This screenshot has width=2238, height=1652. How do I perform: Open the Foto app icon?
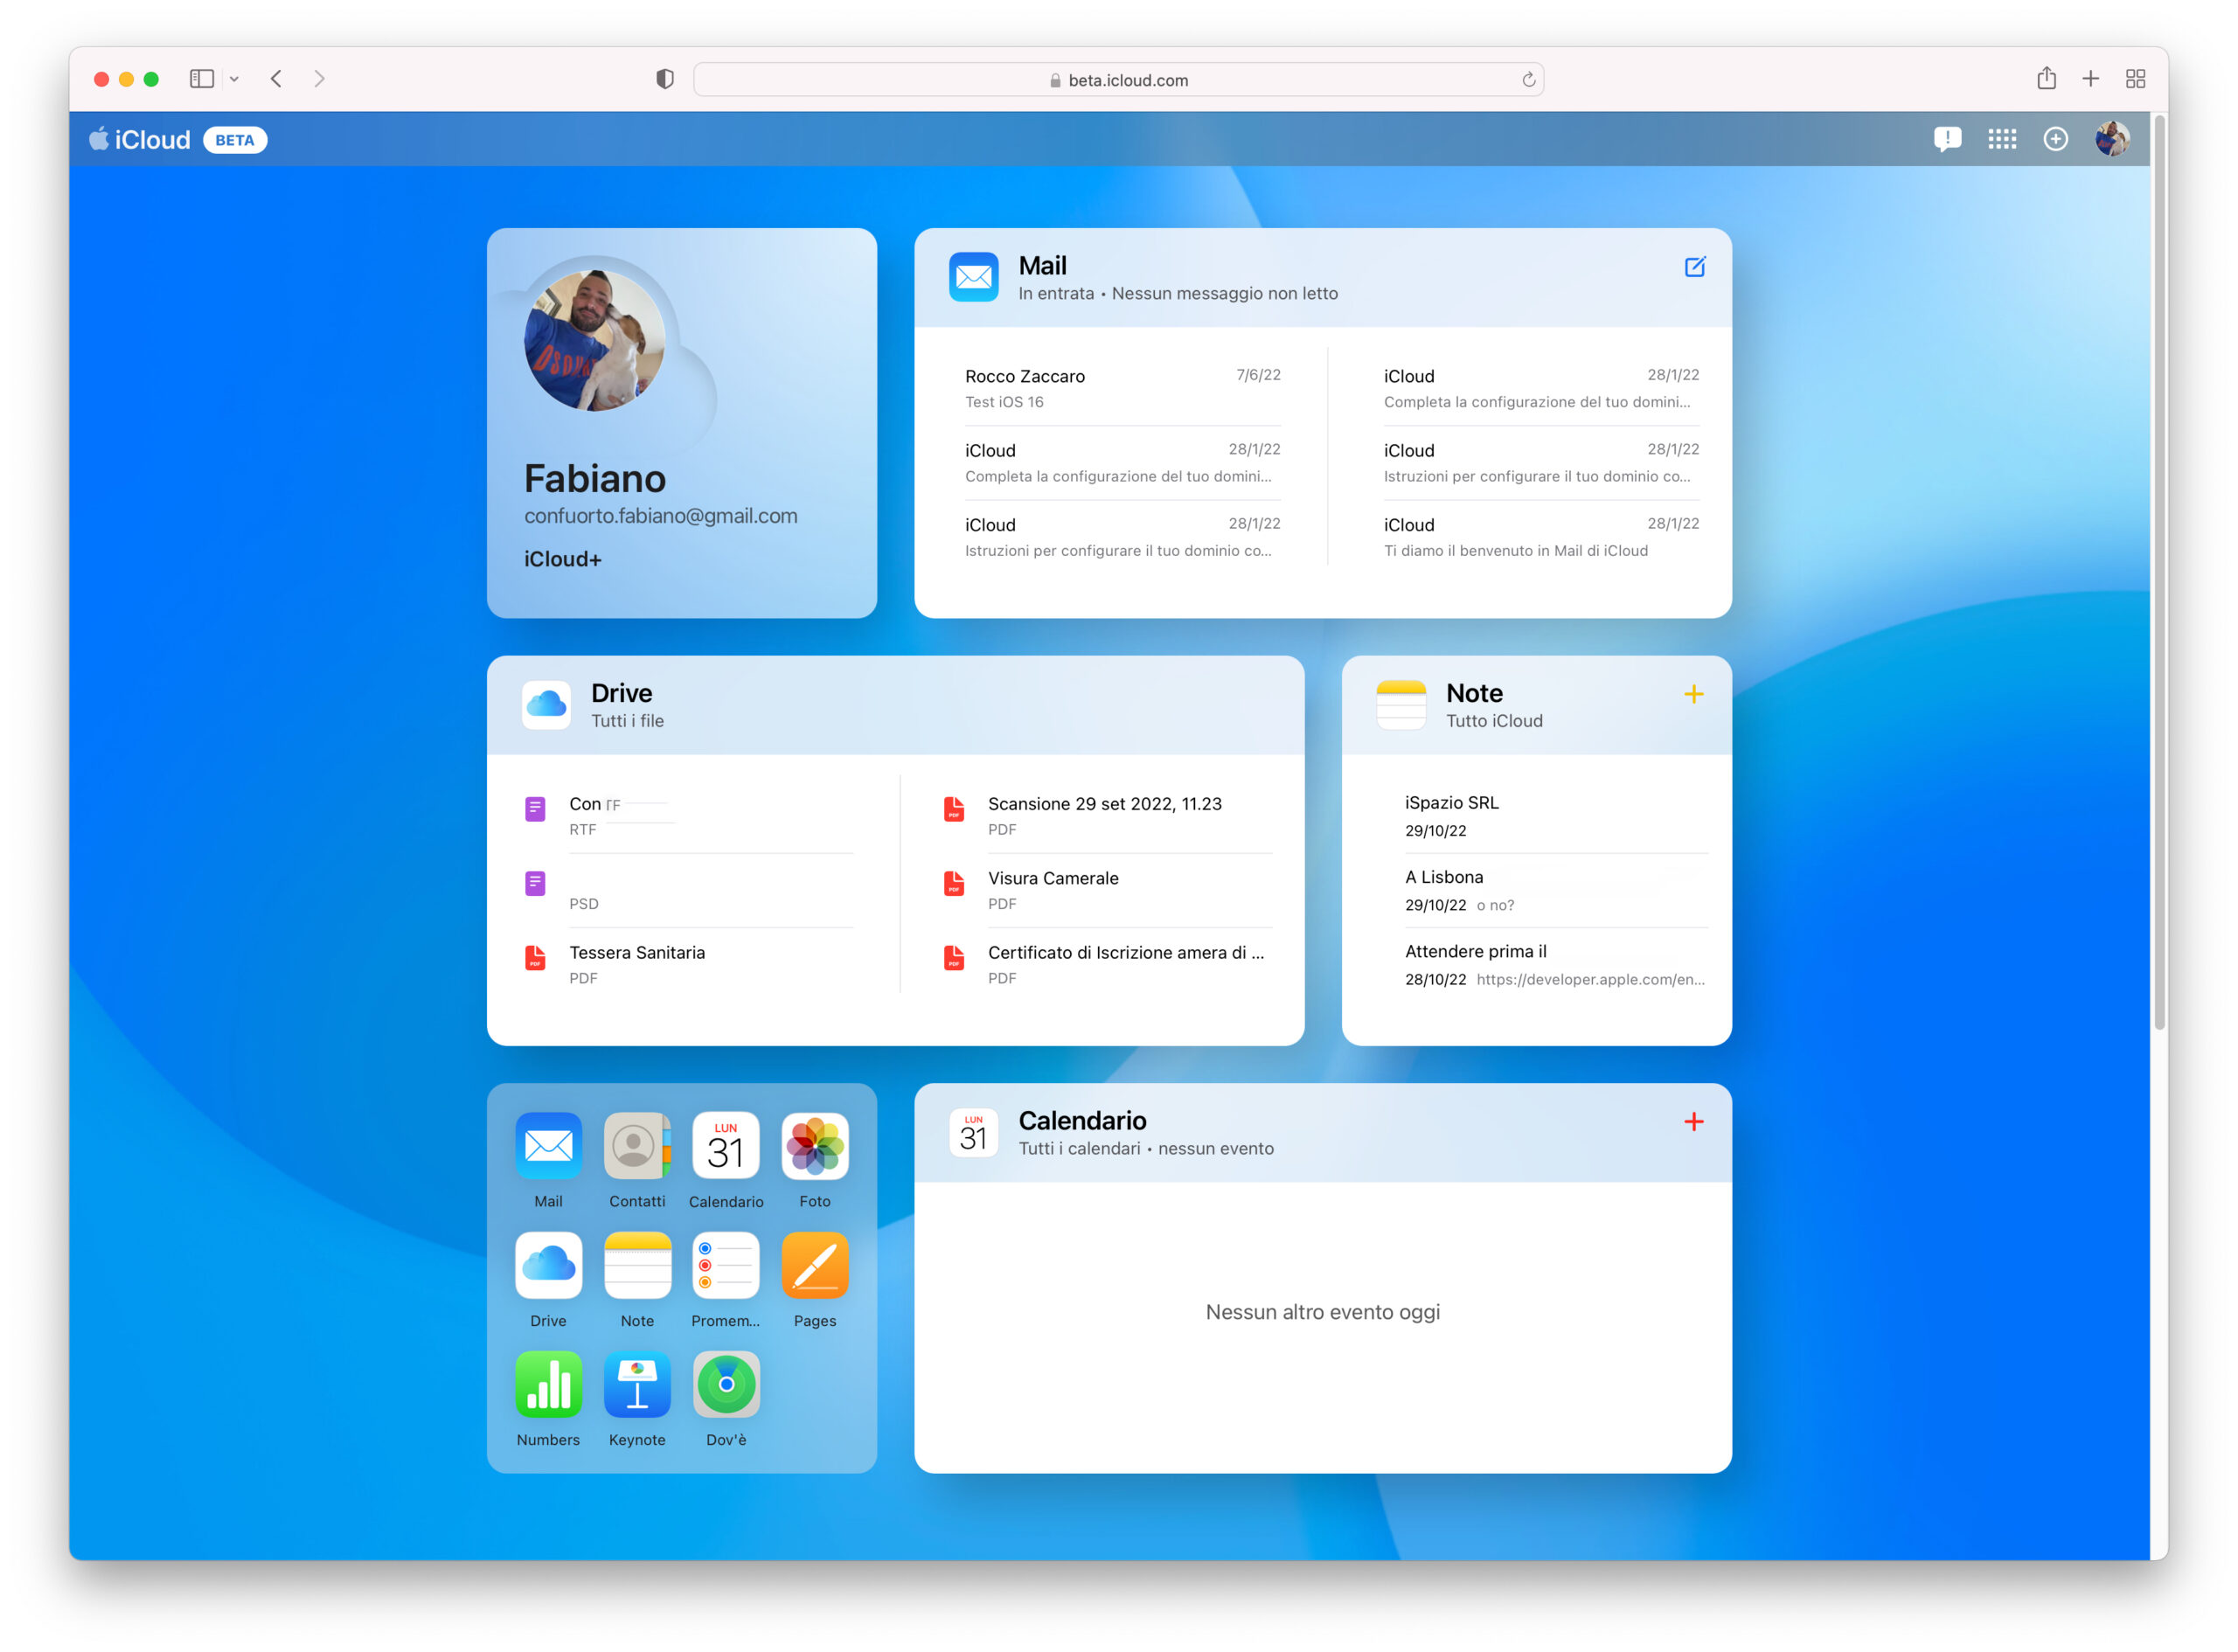815,1146
